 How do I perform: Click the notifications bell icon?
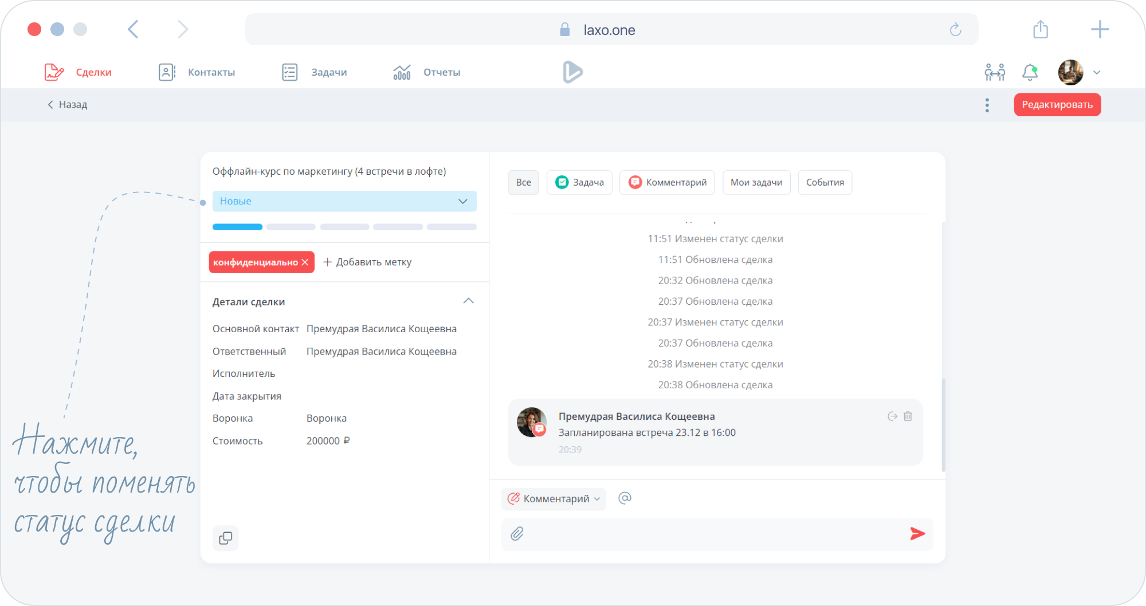click(1030, 73)
